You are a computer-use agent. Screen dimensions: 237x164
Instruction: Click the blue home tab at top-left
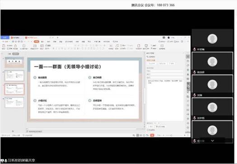pyautogui.click(x=5, y=37)
